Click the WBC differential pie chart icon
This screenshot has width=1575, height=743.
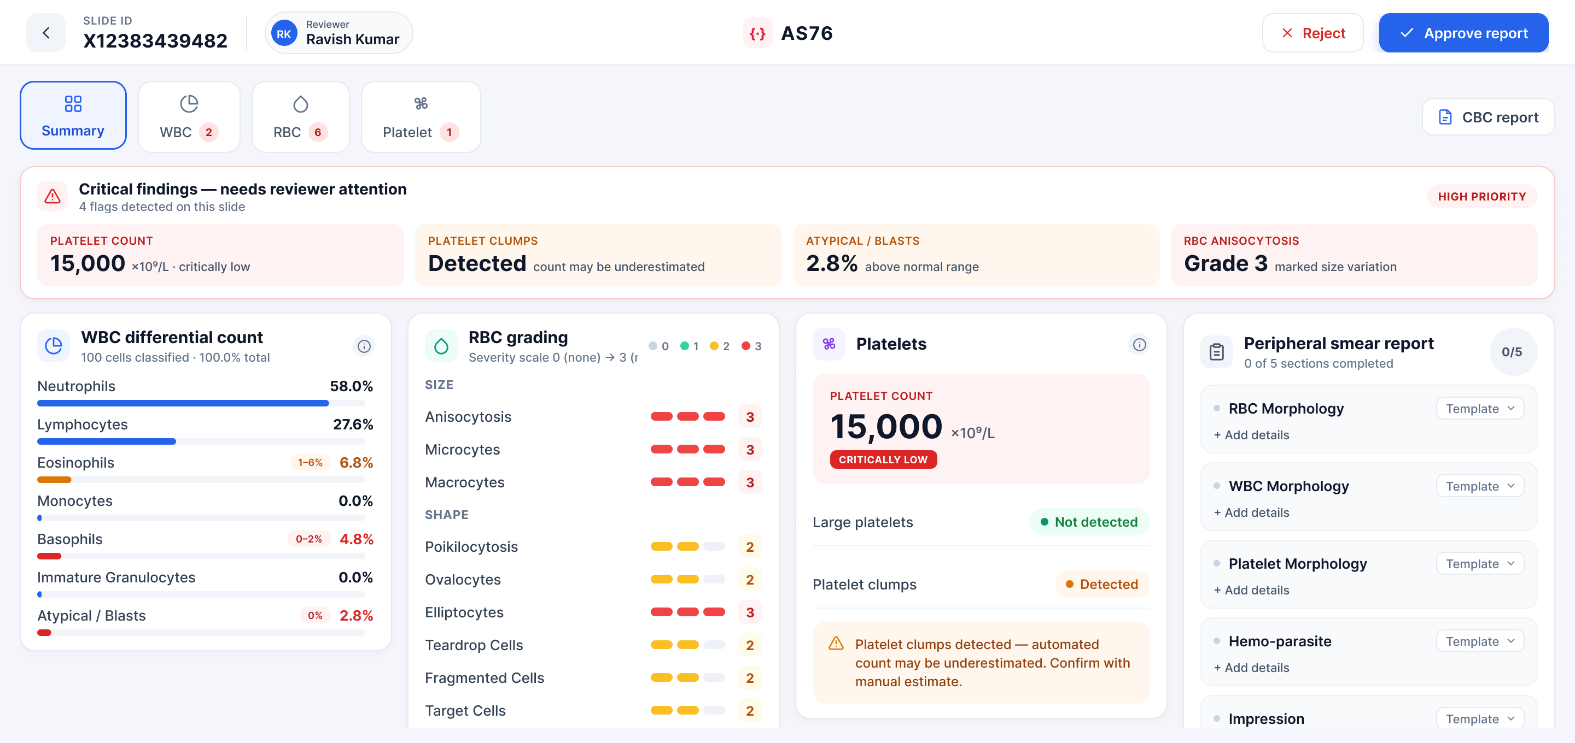point(54,346)
